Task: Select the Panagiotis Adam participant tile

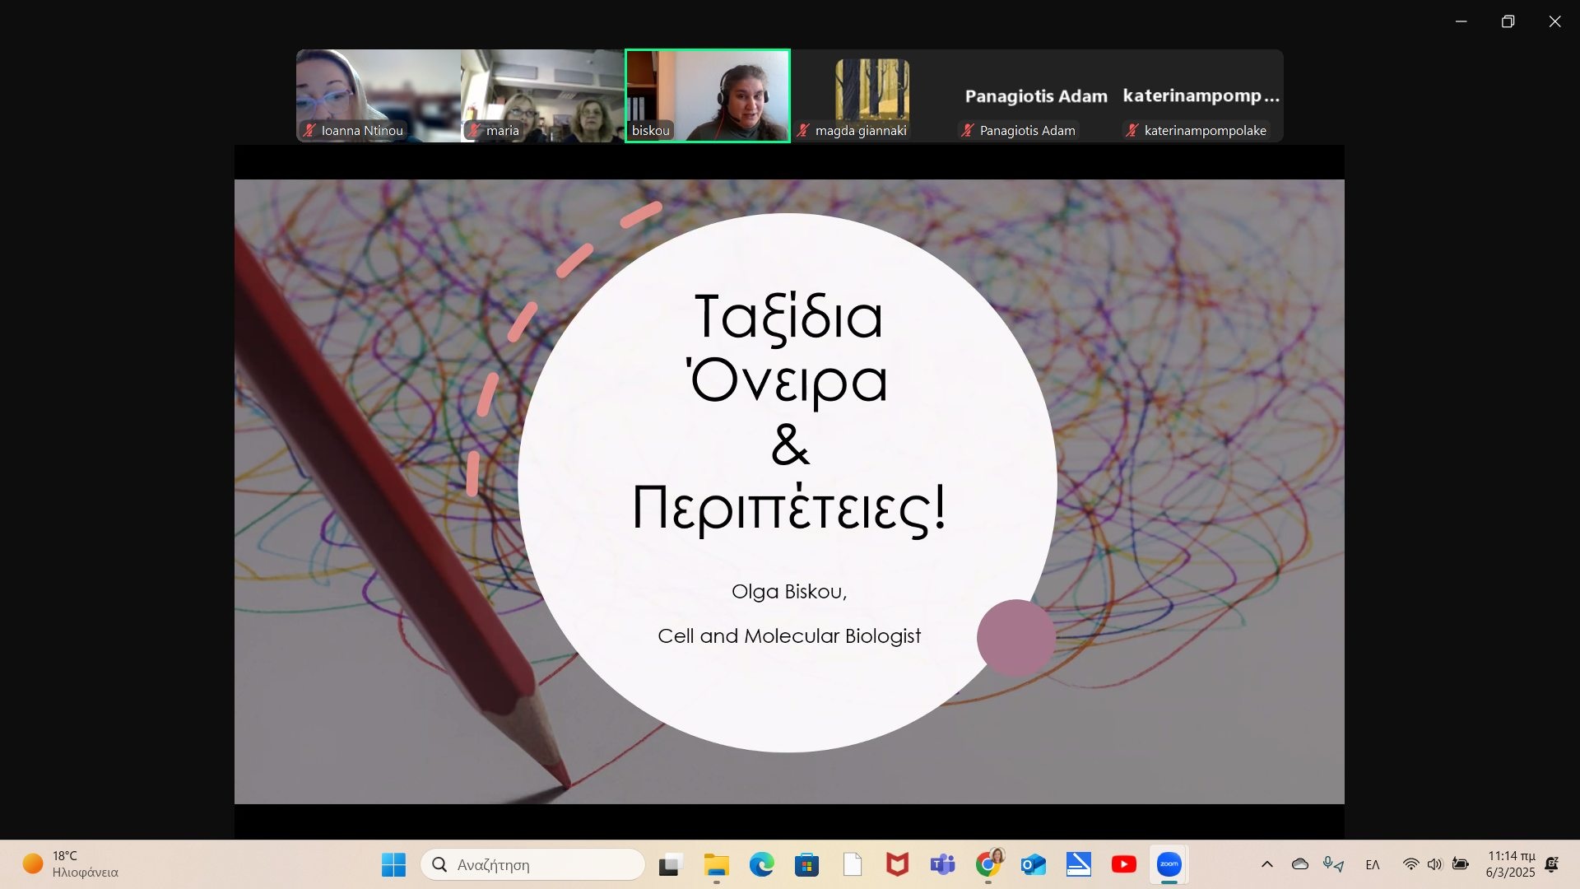Action: [1036, 96]
